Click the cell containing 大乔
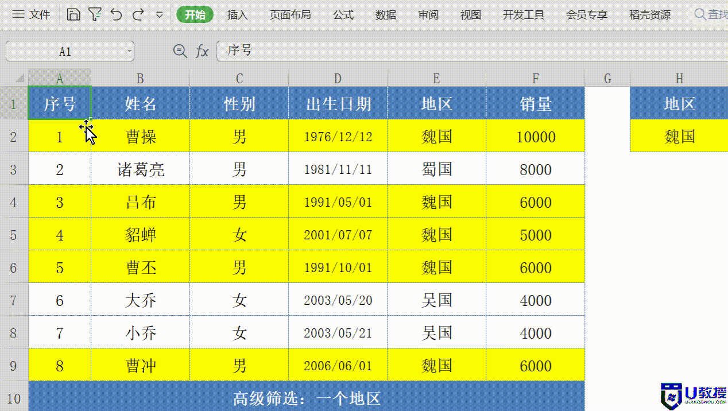This screenshot has height=411, width=728. click(x=141, y=300)
